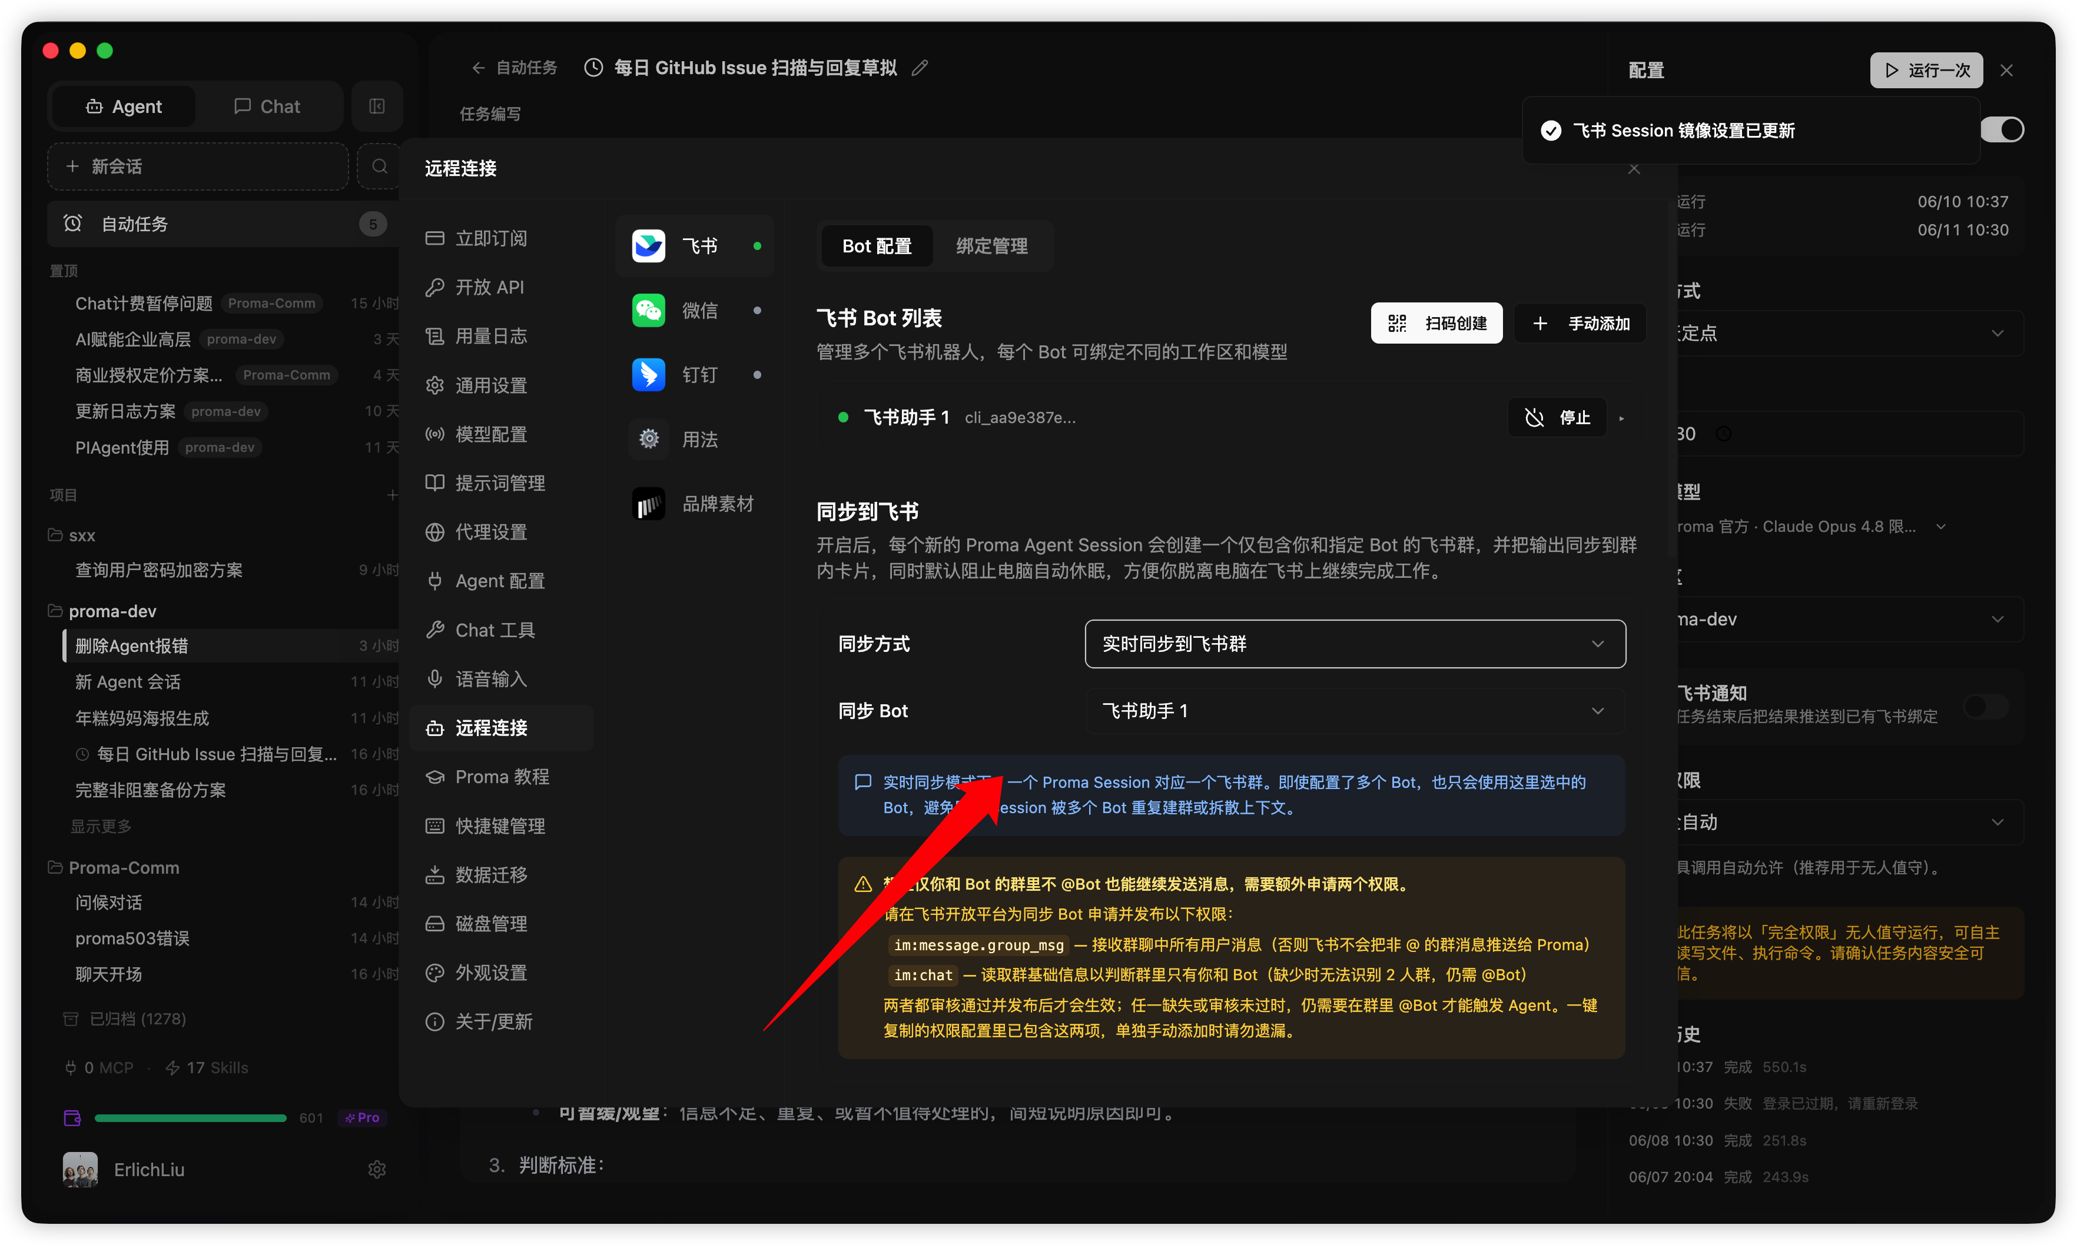Image resolution: width=2077 pixels, height=1245 pixels.
Task: Click the wallet icon beside usage bar
Action: tap(72, 1117)
